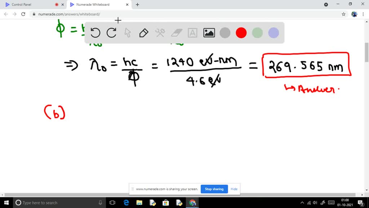Switch to the Numerade Whiteboard tab

[x=94, y=5]
